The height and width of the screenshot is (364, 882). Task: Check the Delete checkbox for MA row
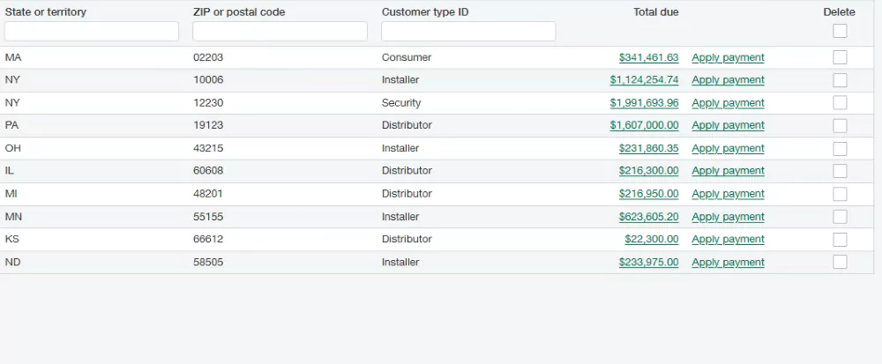(840, 57)
